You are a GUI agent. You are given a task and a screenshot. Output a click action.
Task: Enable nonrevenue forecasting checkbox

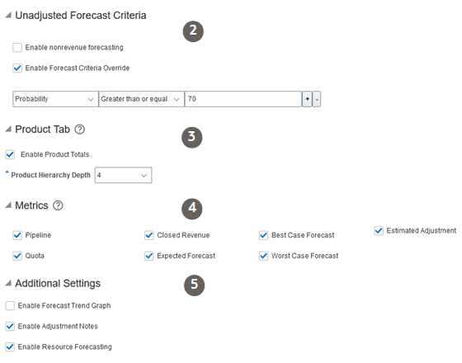[x=17, y=48]
